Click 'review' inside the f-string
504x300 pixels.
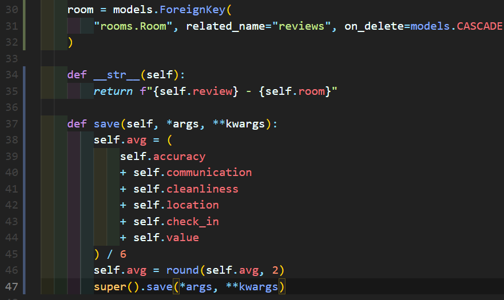(212, 91)
